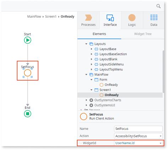
Task: Switch to the Interface tab
Action: pyautogui.click(x=110, y=20)
